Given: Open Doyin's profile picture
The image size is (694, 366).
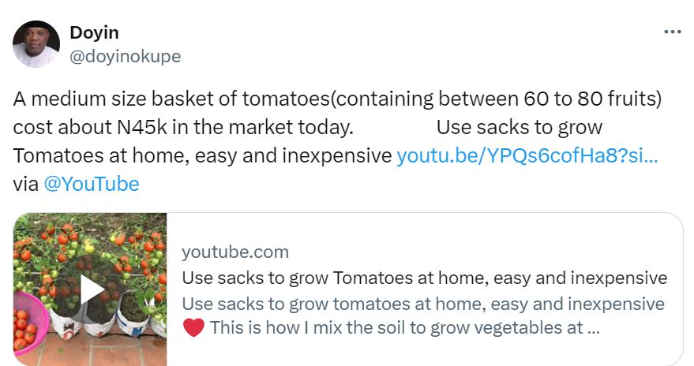Looking at the screenshot, I should pos(36,43).
